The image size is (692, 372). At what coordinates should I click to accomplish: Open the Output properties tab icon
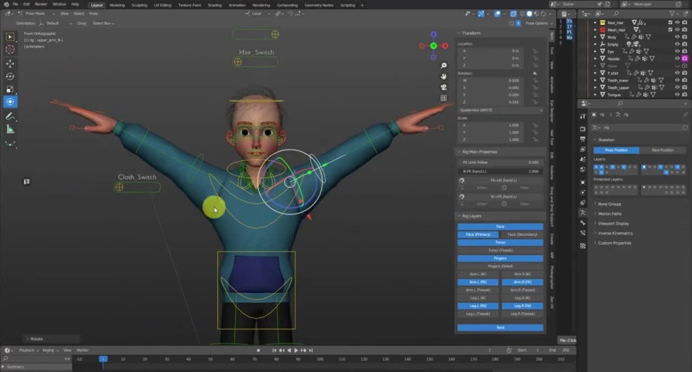coord(583,139)
